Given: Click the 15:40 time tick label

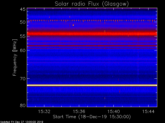Looking at the screenshot, I should 113,111.
